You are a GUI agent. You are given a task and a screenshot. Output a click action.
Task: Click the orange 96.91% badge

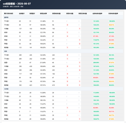(x=112, y=25)
